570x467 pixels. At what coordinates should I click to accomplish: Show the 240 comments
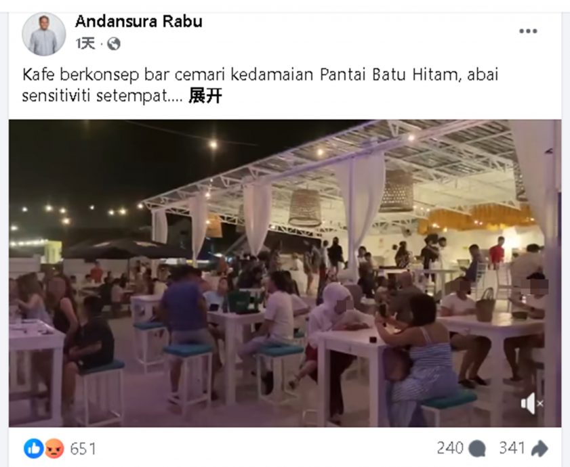[x=450, y=448]
